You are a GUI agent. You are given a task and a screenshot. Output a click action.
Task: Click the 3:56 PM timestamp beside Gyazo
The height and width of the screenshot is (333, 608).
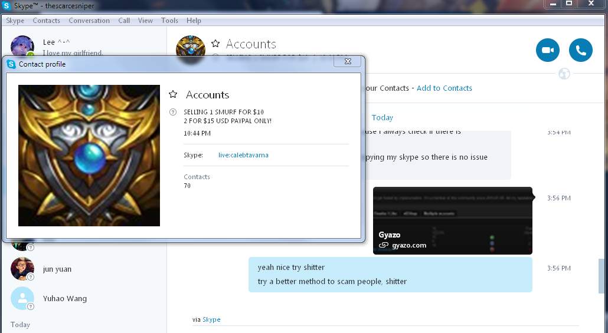pyautogui.click(x=559, y=198)
